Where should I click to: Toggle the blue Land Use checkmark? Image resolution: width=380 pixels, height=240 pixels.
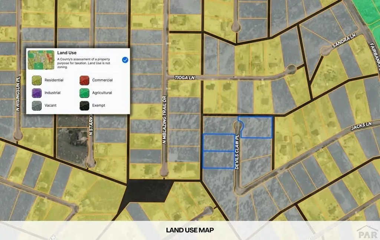[x=125, y=60]
